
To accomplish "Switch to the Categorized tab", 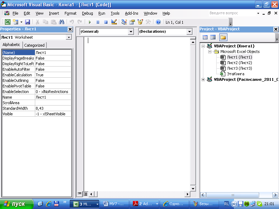I will [x=34, y=45].
